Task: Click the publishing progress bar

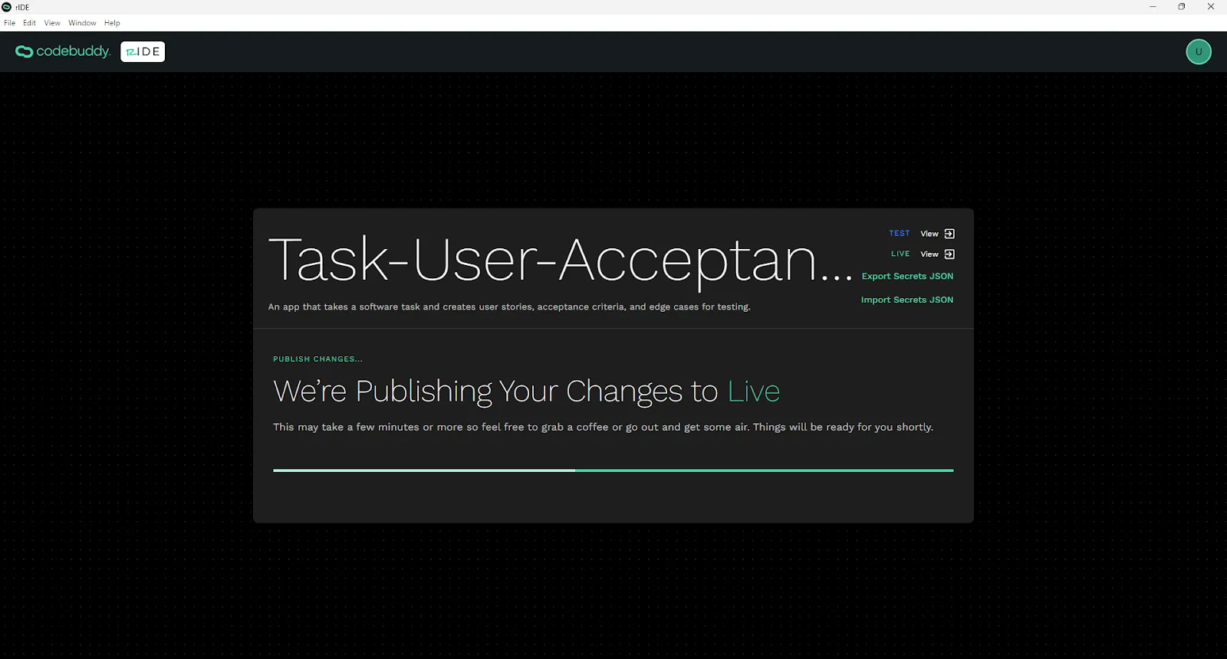Action: click(613, 470)
